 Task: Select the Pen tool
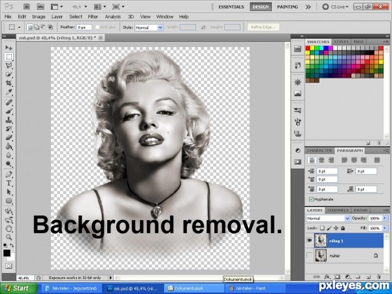click(x=8, y=174)
